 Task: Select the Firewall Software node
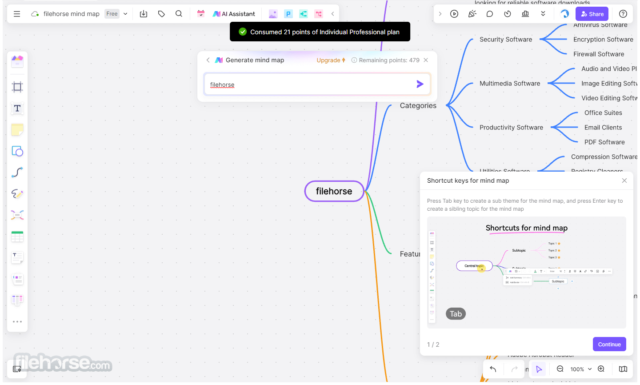click(599, 54)
